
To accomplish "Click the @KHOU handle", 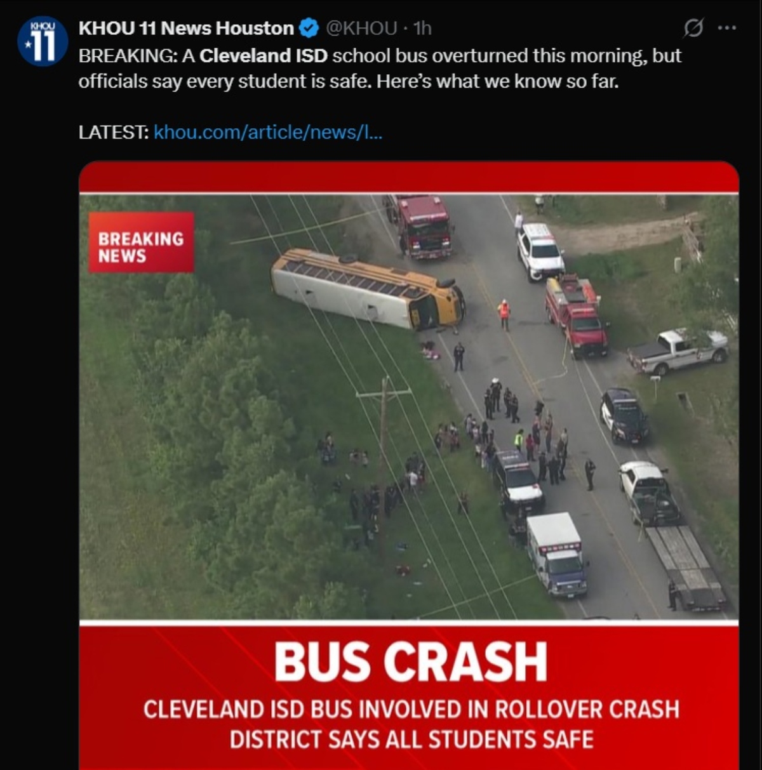I will 361,29.
